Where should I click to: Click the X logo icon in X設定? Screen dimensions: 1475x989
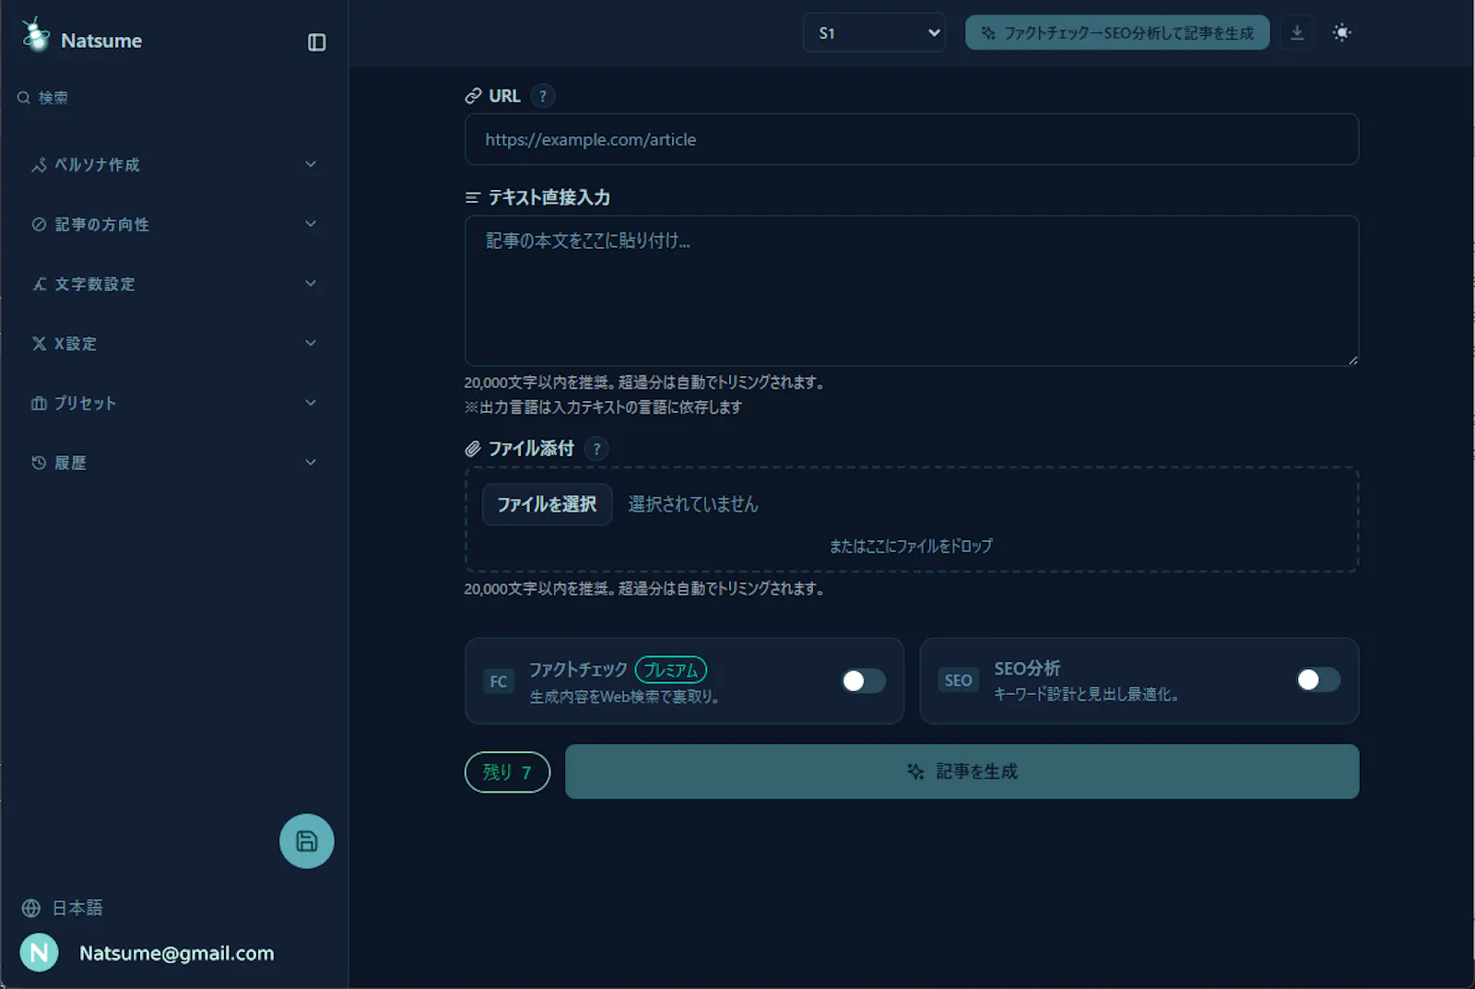point(39,344)
